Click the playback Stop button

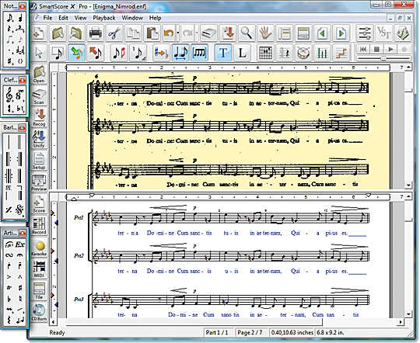377,49
